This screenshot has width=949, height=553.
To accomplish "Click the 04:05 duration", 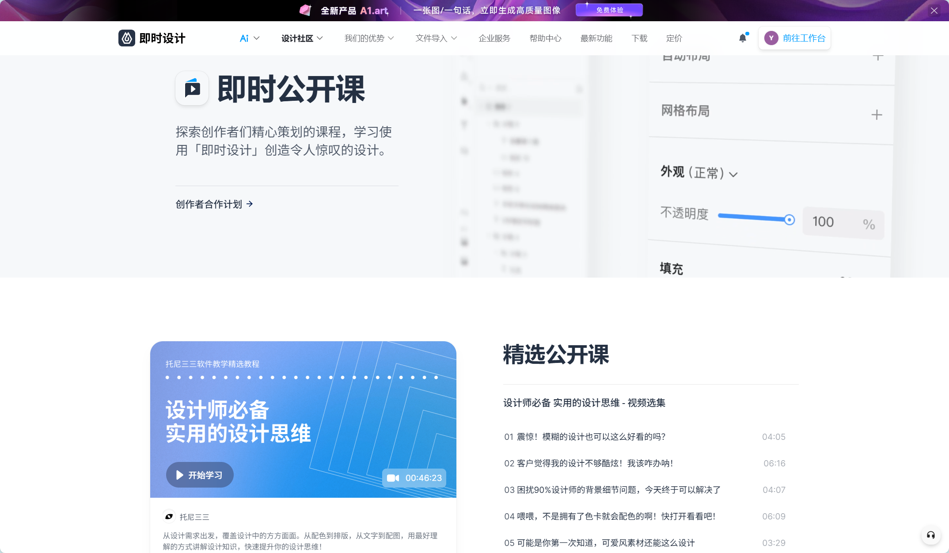I will pos(774,437).
